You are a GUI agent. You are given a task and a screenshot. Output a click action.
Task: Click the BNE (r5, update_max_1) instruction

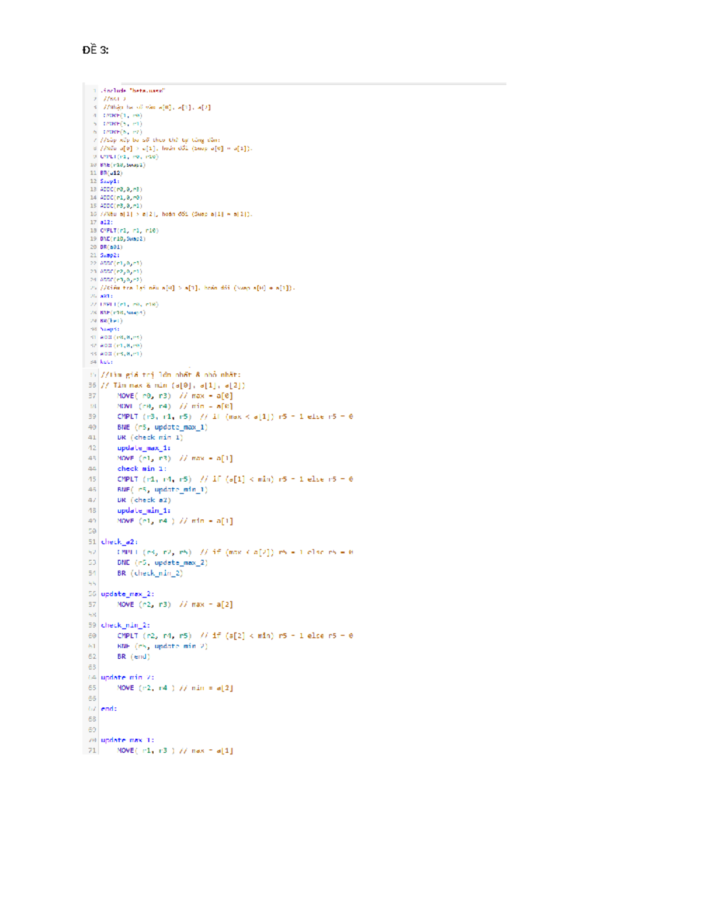162,427
